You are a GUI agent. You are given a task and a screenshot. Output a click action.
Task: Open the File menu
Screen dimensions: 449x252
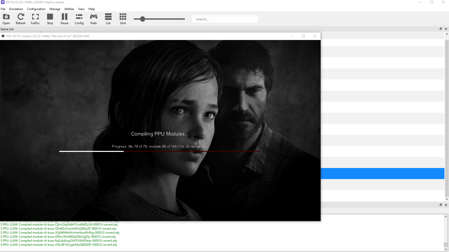3,9
